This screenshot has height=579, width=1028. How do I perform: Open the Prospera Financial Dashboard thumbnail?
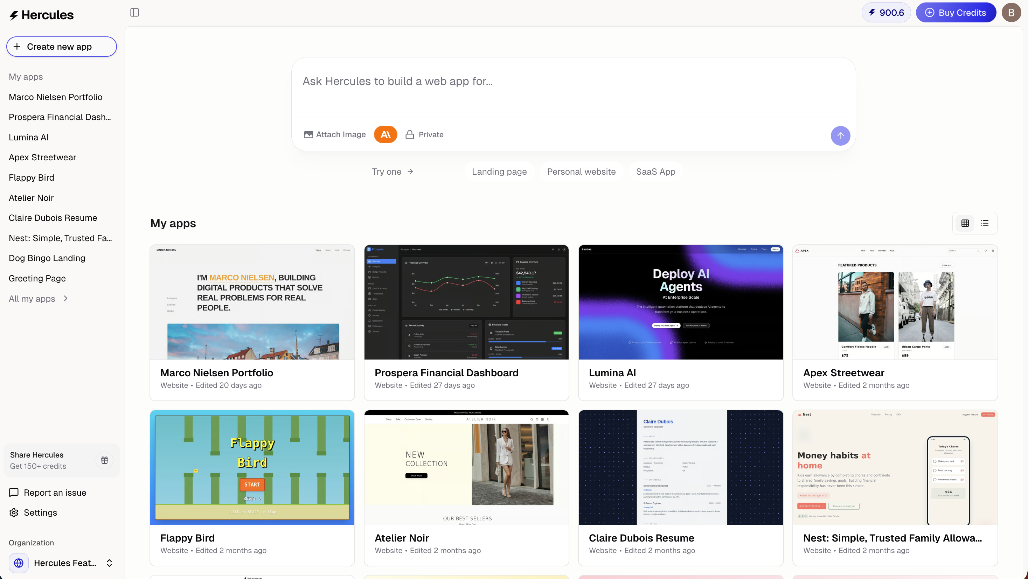pyautogui.click(x=466, y=302)
